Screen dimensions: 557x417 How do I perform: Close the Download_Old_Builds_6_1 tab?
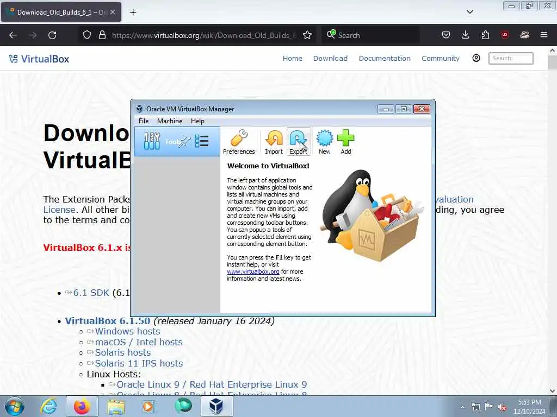[112, 12]
